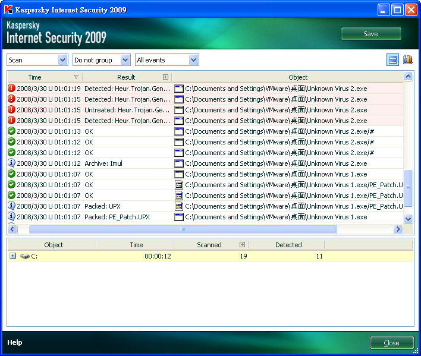
Task: Click the vertical scrollbar up arrow
Action: coord(408,77)
